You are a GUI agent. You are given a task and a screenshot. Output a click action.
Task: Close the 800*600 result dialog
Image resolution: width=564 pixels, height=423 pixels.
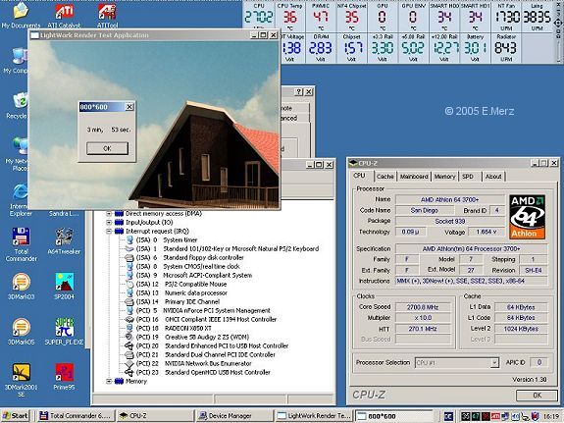[x=129, y=107]
